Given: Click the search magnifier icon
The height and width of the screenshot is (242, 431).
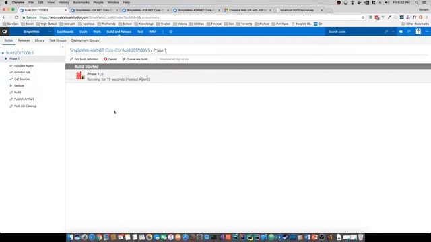Looking at the screenshot, I should [x=386, y=32].
